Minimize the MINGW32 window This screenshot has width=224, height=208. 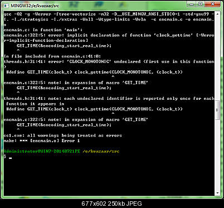pos(192,4)
